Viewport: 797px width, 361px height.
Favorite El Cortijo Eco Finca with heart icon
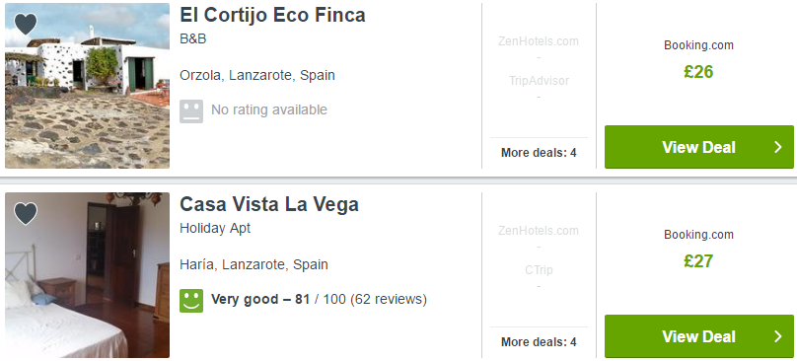tap(26, 24)
